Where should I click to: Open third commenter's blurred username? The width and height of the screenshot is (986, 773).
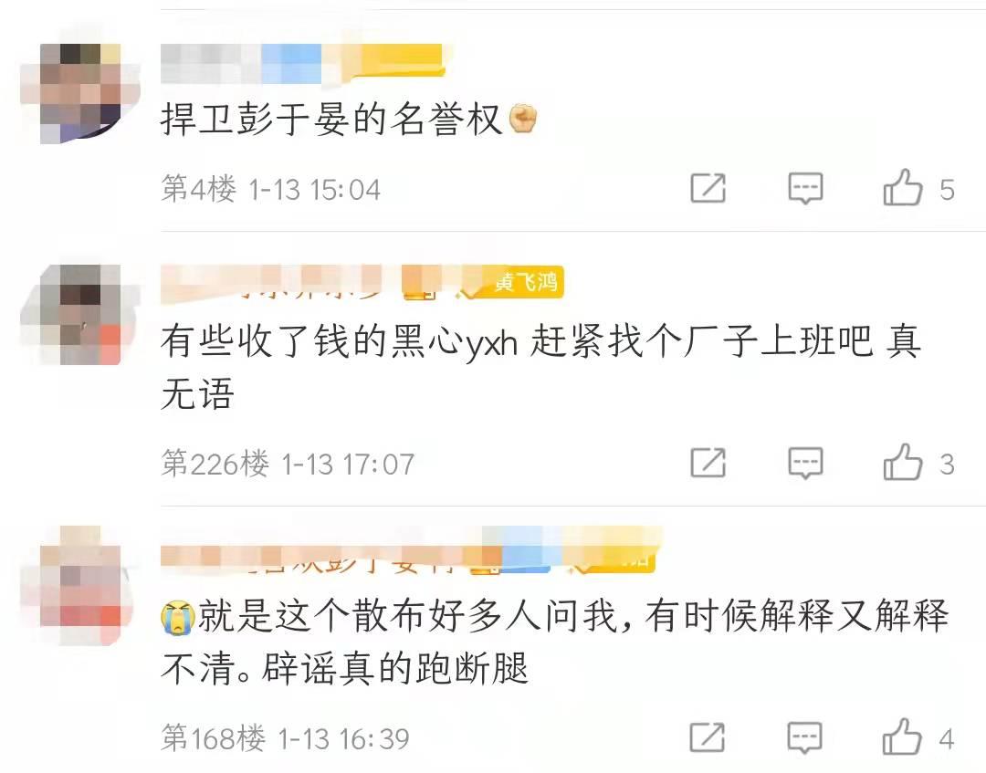pyautogui.click(x=409, y=551)
